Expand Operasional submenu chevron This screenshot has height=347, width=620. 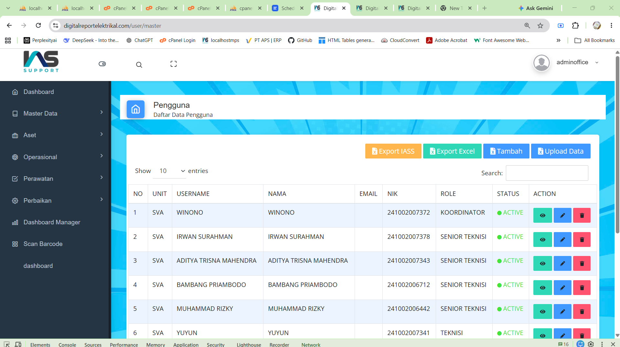tap(102, 156)
